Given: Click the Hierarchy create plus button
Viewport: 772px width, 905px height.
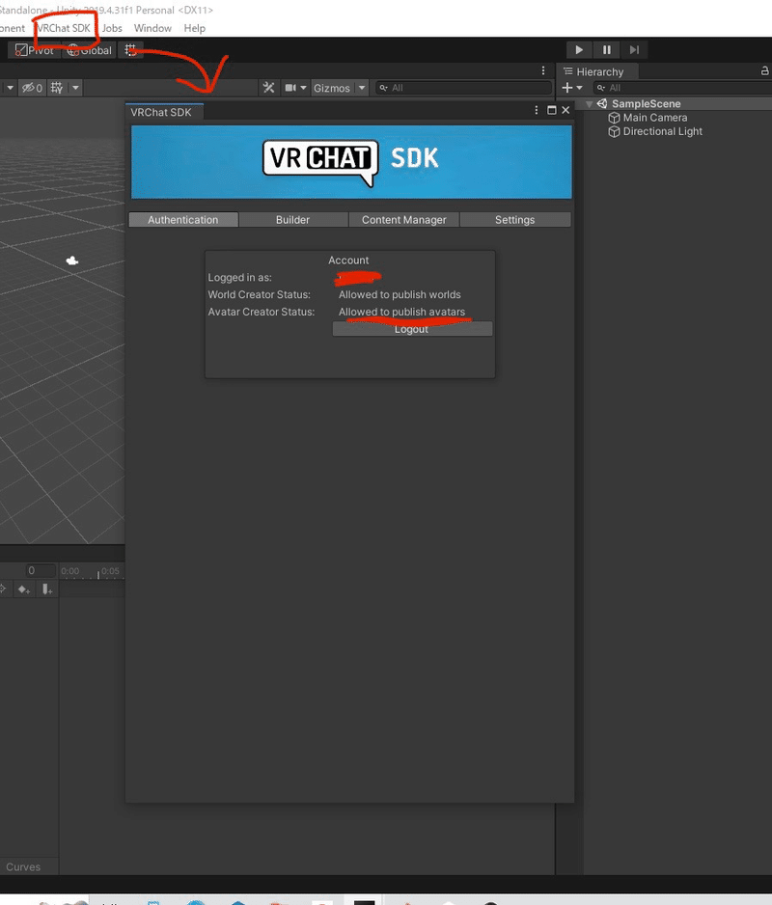Looking at the screenshot, I should pyautogui.click(x=567, y=88).
